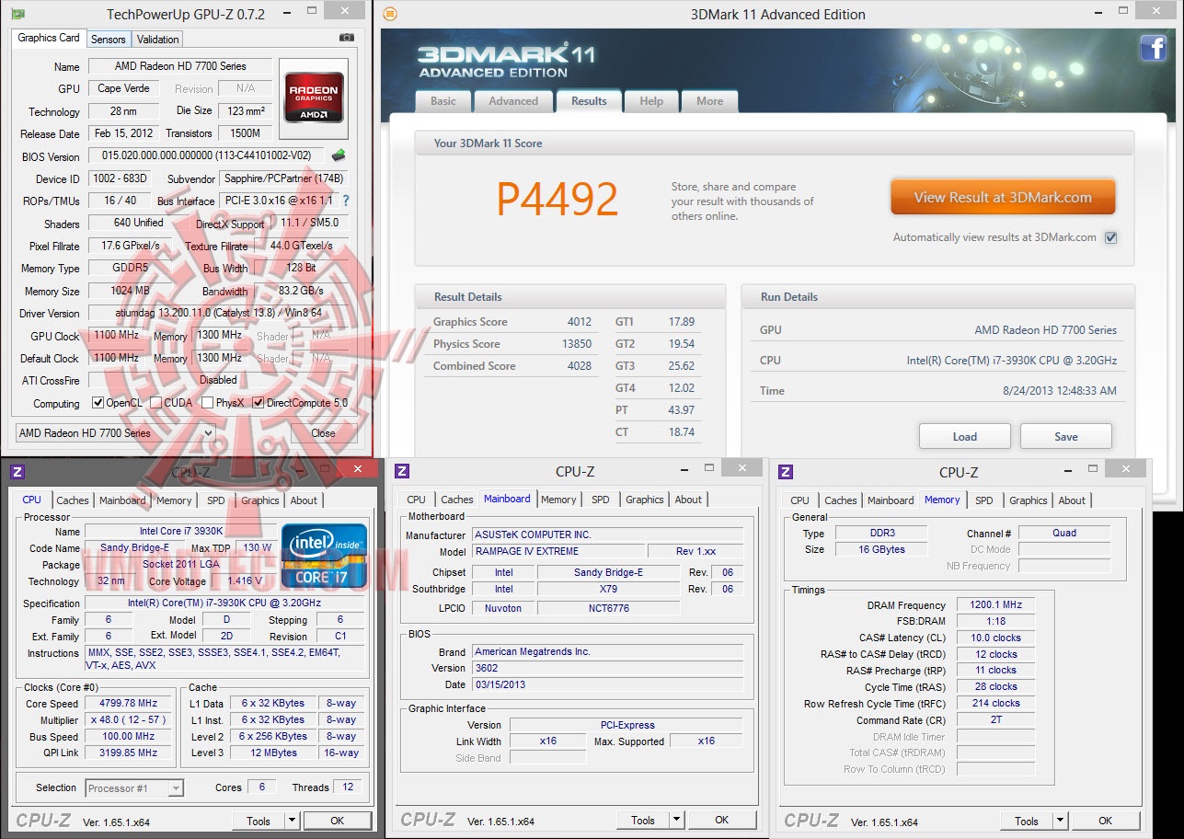The height and width of the screenshot is (839, 1184).
Task: Open the About tab in the CPU-Z processor window
Action: point(304,500)
